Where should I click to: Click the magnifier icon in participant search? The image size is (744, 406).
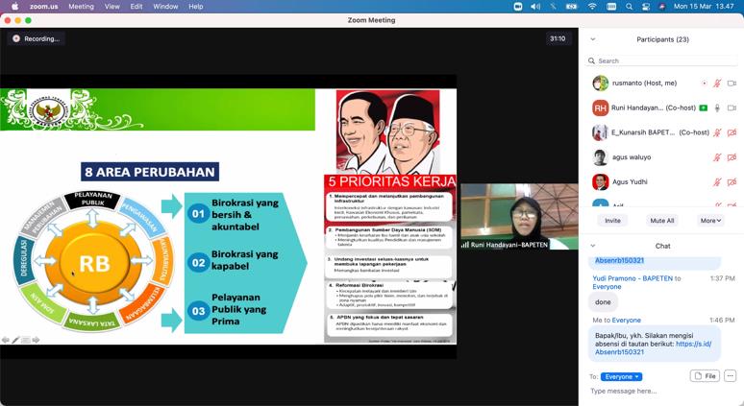[x=591, y=60]
